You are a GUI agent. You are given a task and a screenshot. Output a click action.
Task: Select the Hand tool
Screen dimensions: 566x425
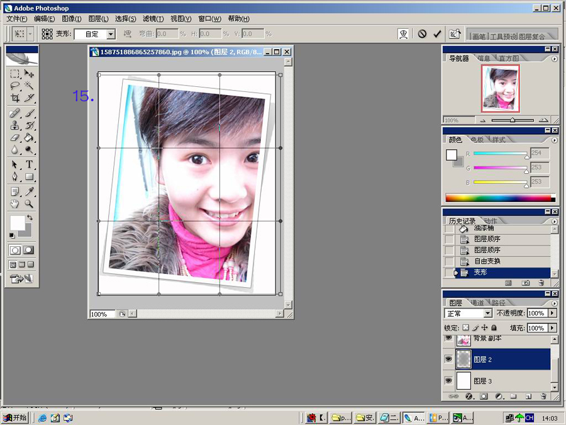click(16, 205)
